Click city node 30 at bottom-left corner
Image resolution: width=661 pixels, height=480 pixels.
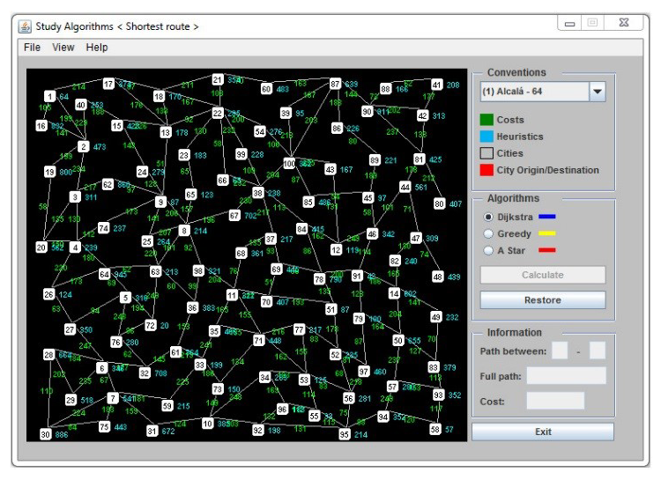[x=45, y=434]
